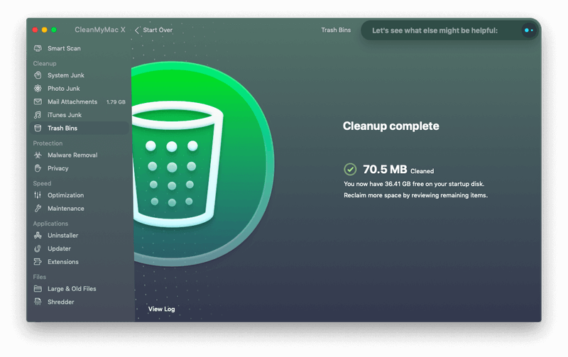
Task: Click the back chevron beside Start Over
Action: [x=137, y=31]
